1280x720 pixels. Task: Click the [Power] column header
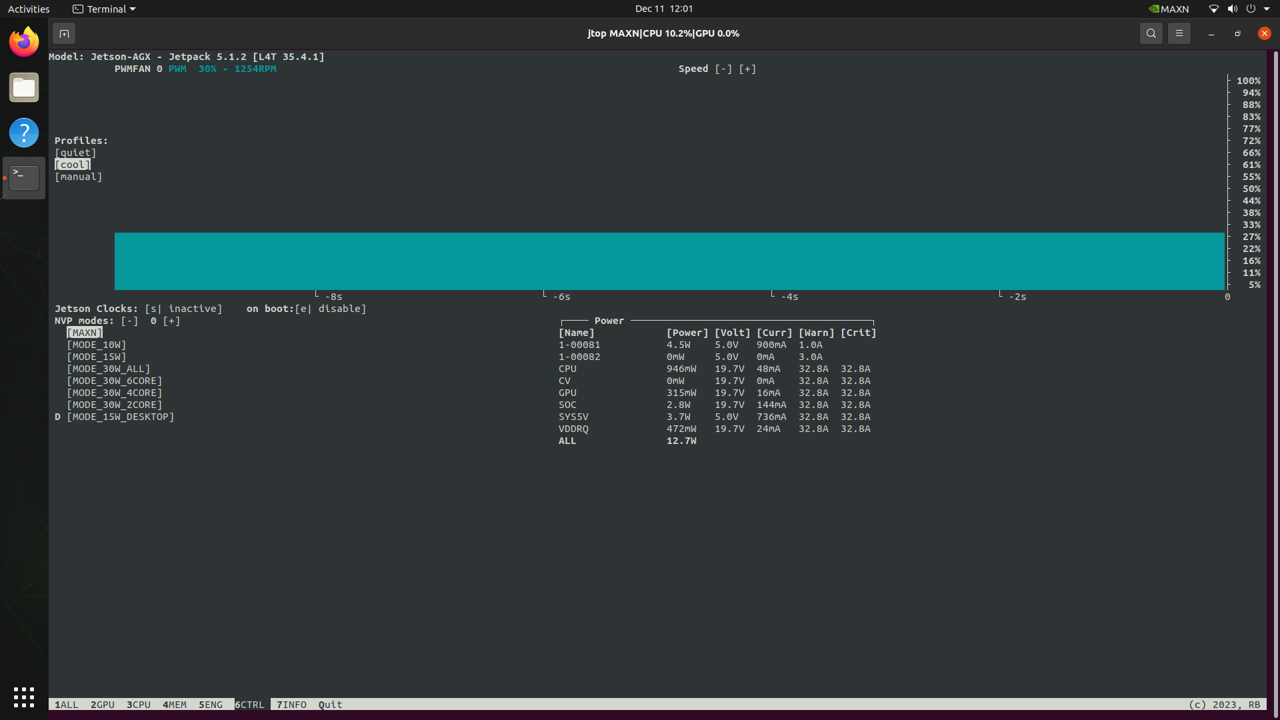pyautogui.click(x=687, y=333)
